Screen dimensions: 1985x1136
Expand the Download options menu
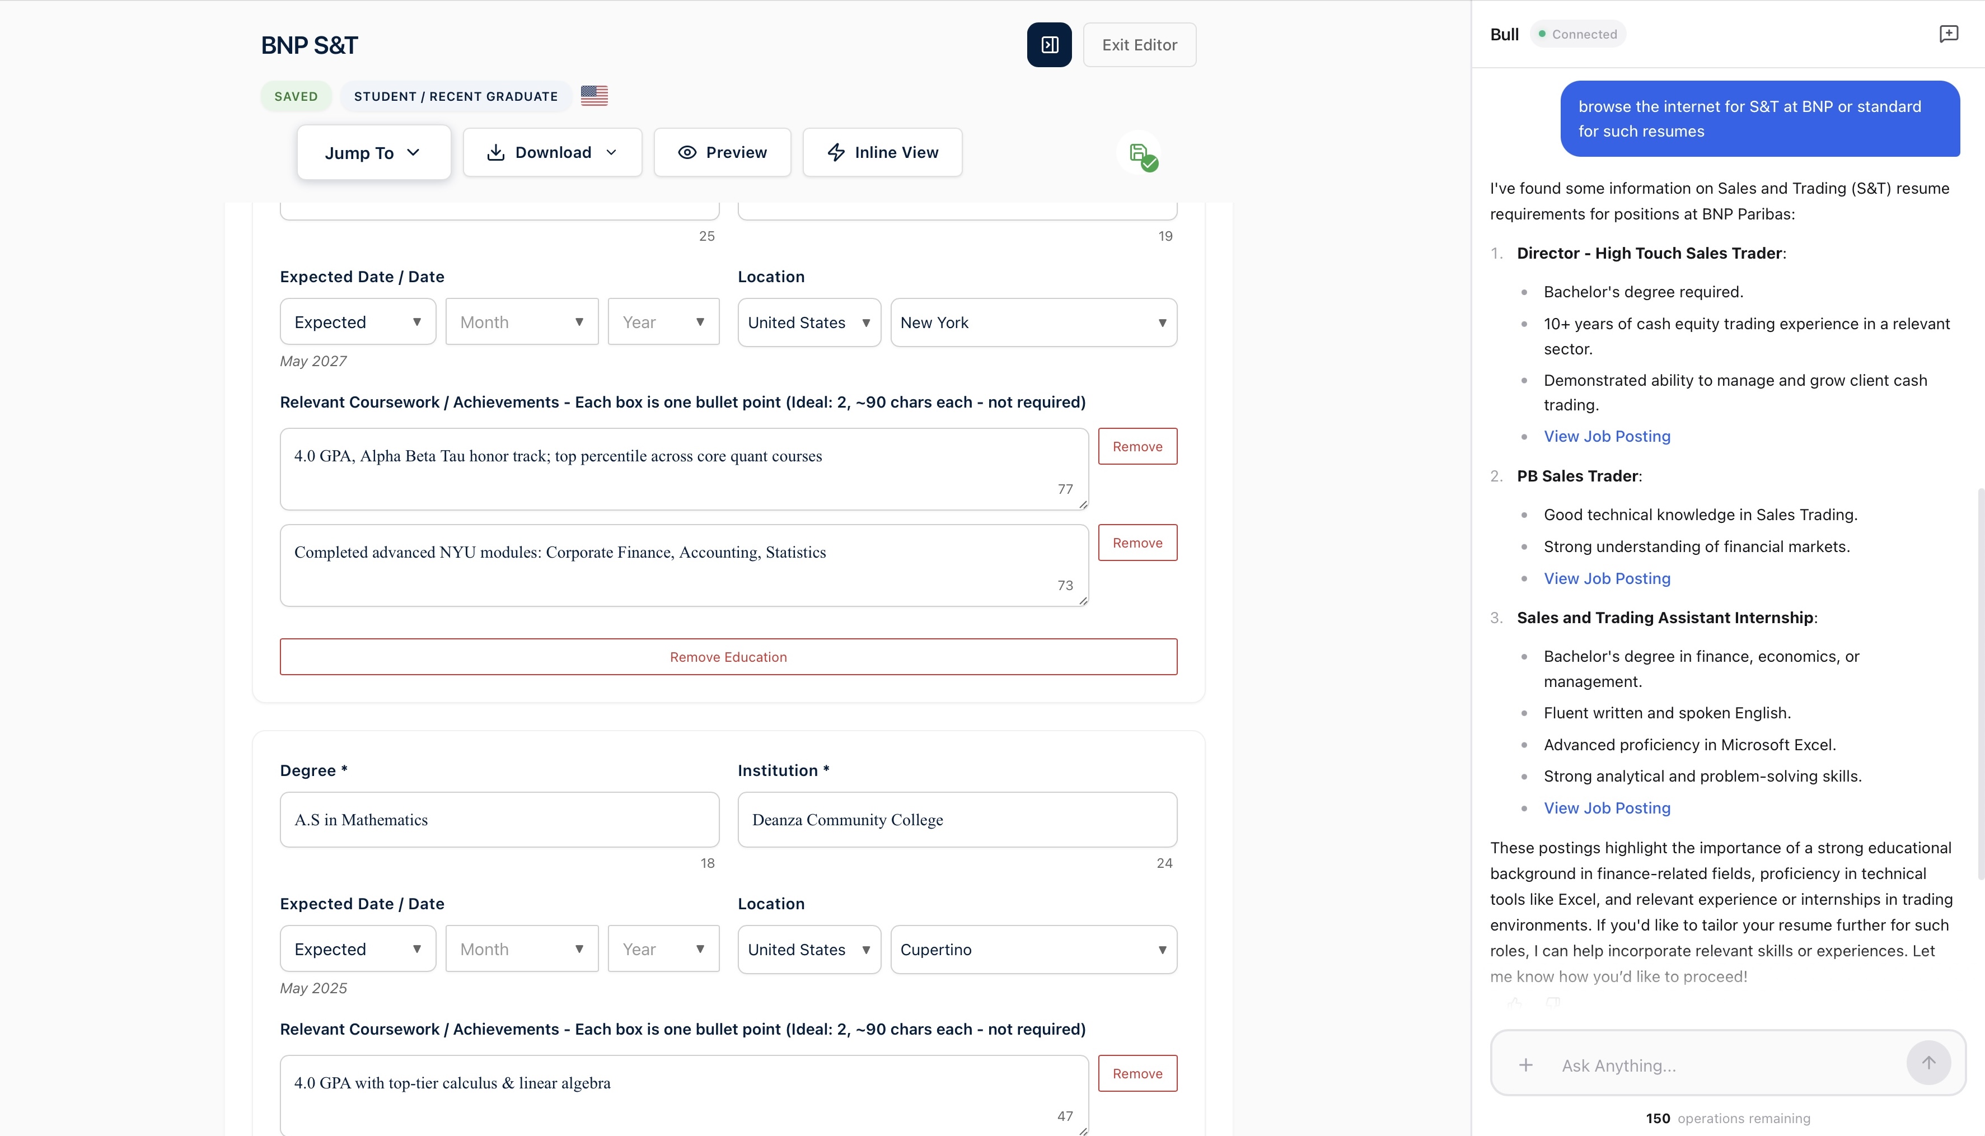click(x=551, y=152)
